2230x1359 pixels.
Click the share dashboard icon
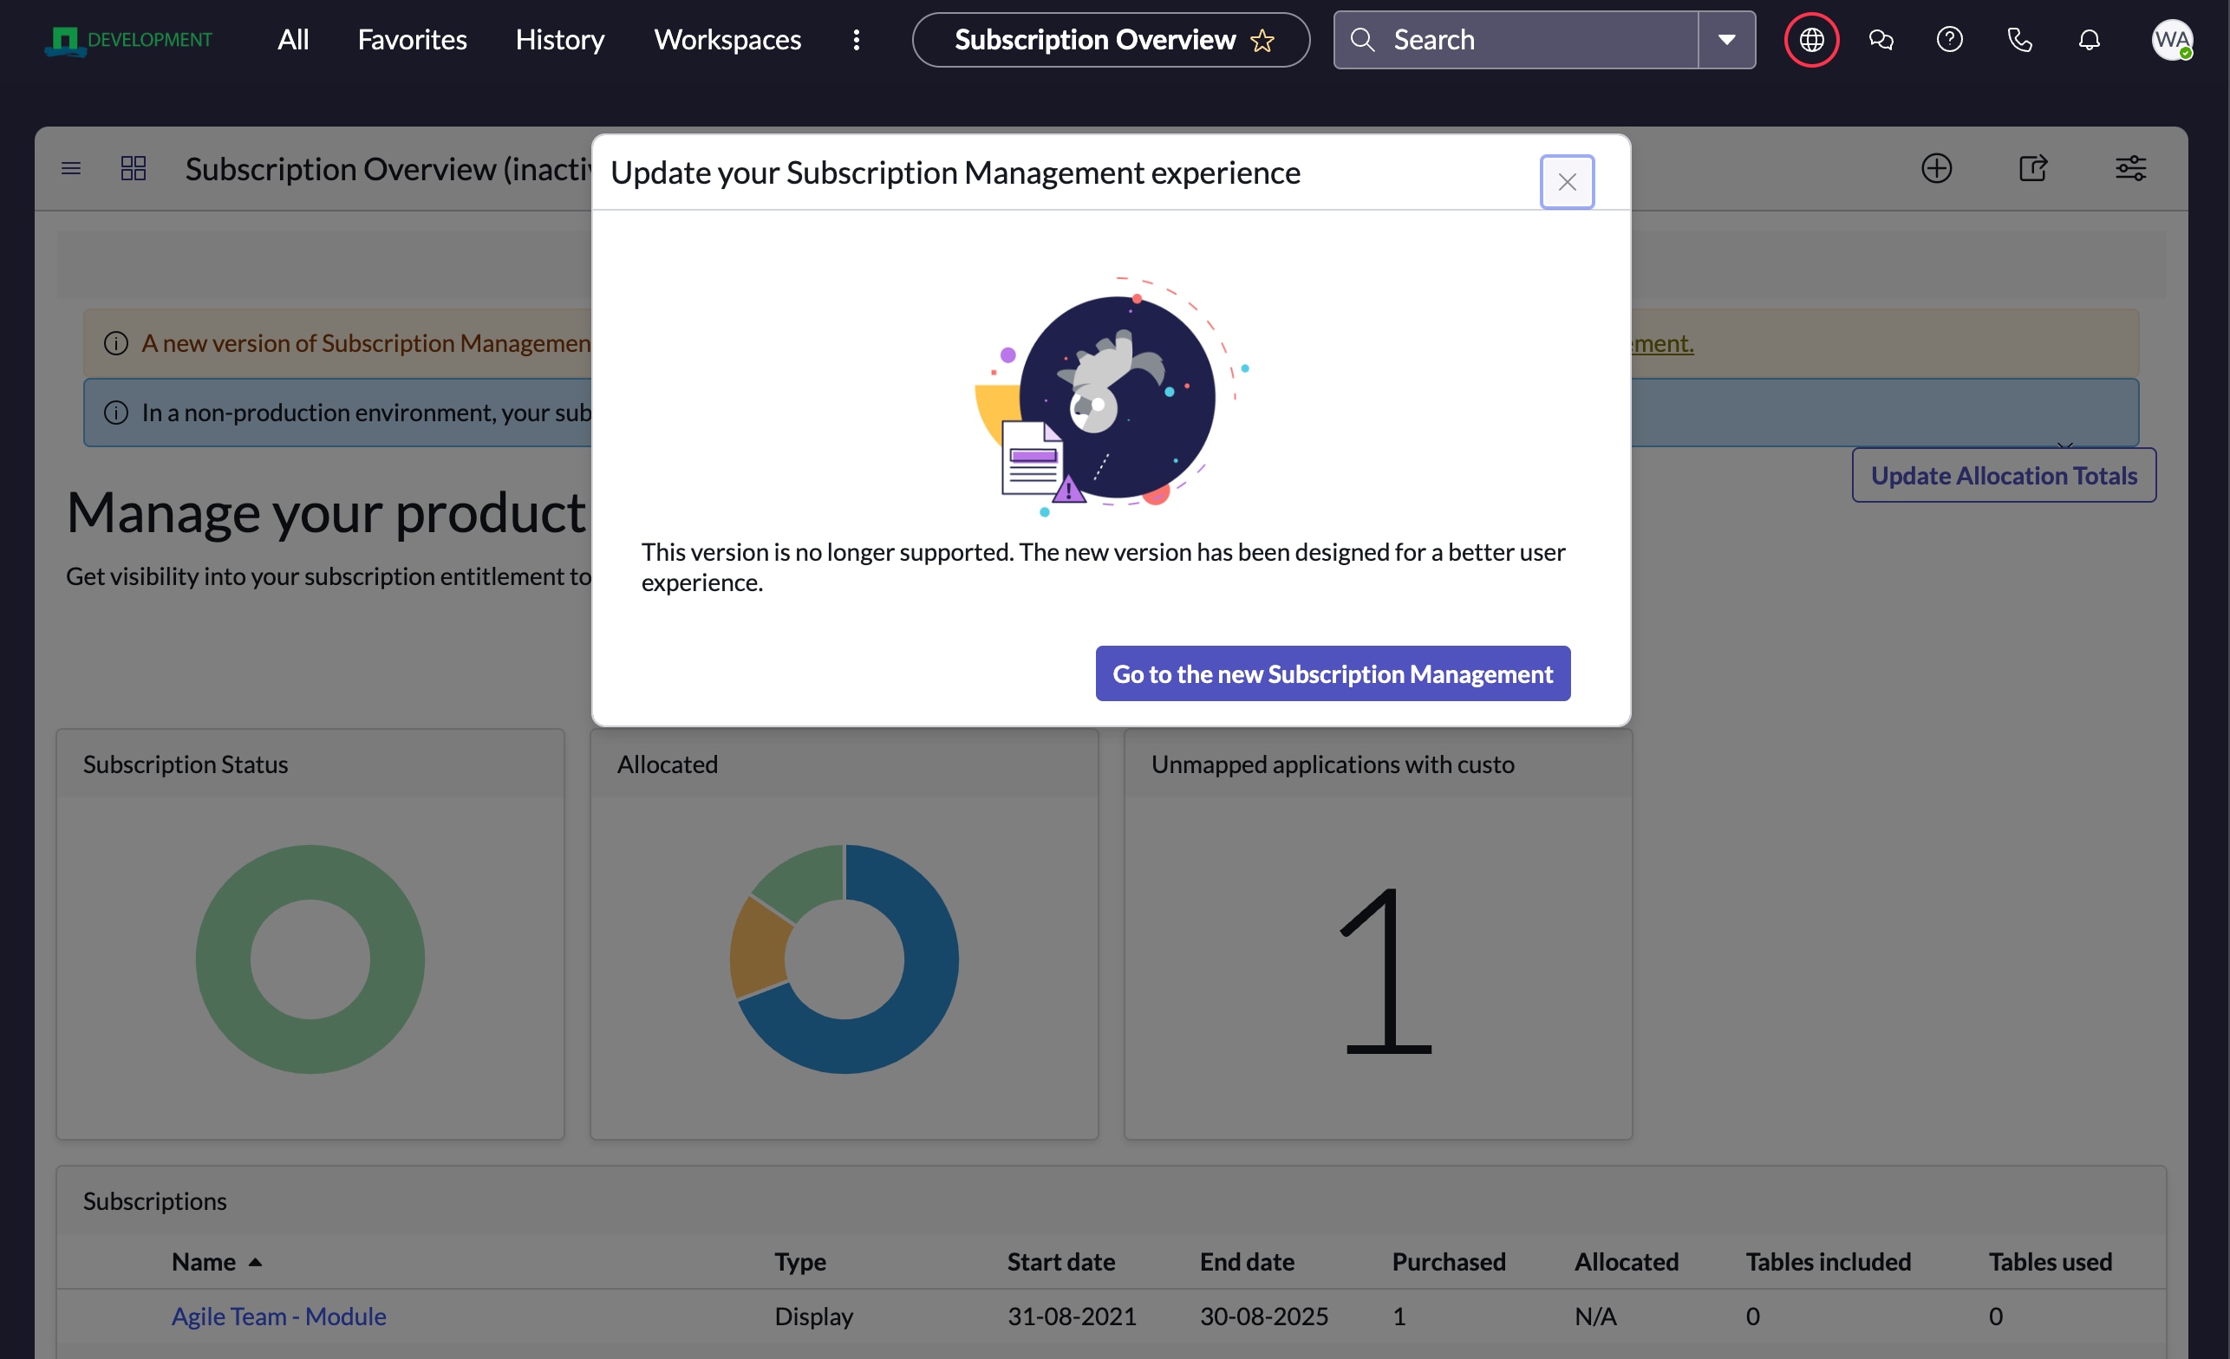2032,168
